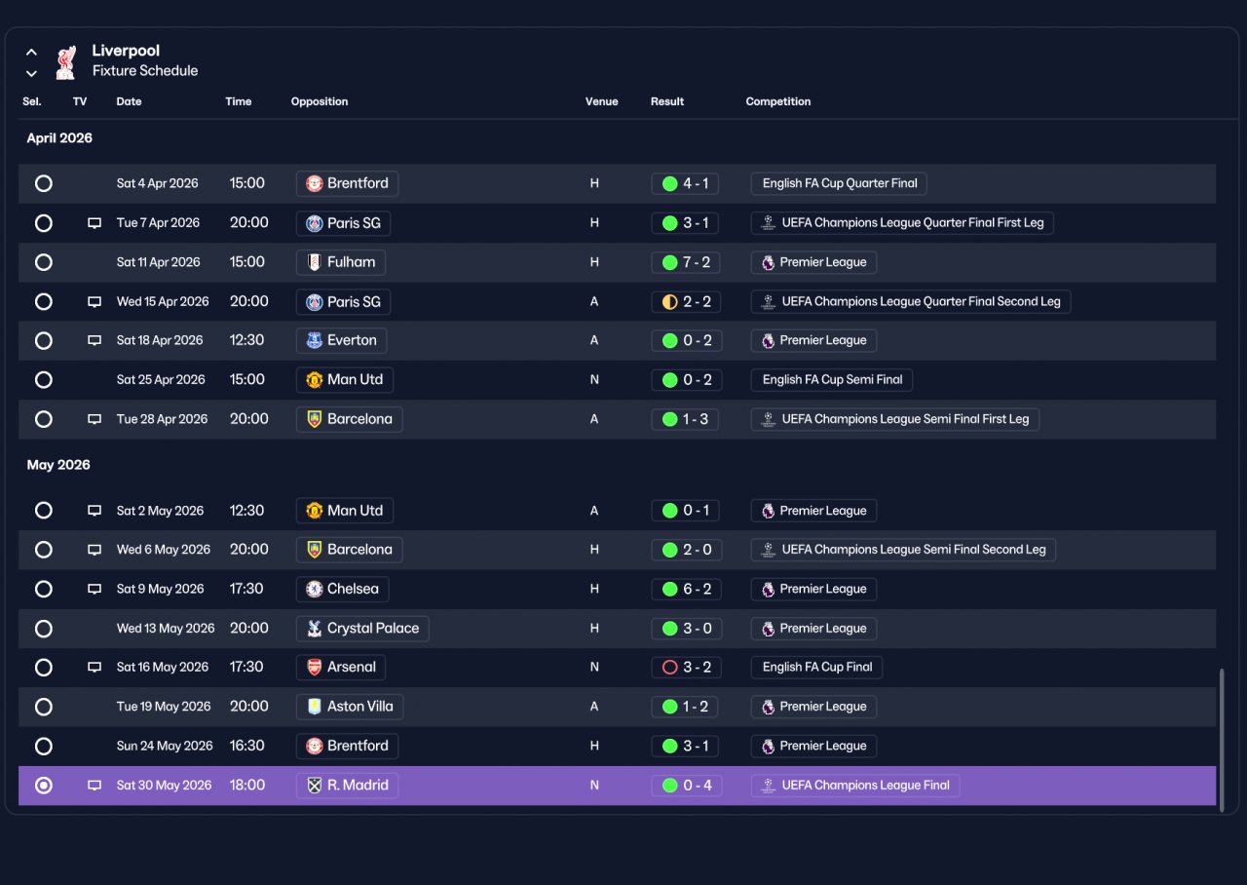Sort by the Opposition column header

(320, 101)
